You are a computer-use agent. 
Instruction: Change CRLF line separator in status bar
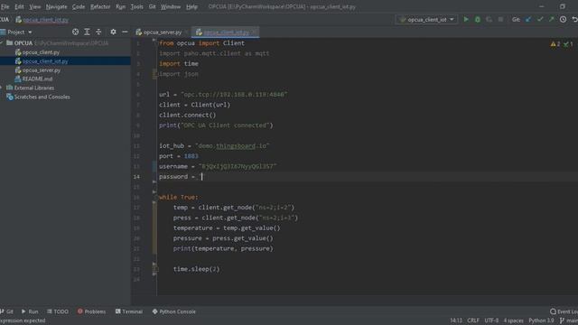tap(473, 320)
